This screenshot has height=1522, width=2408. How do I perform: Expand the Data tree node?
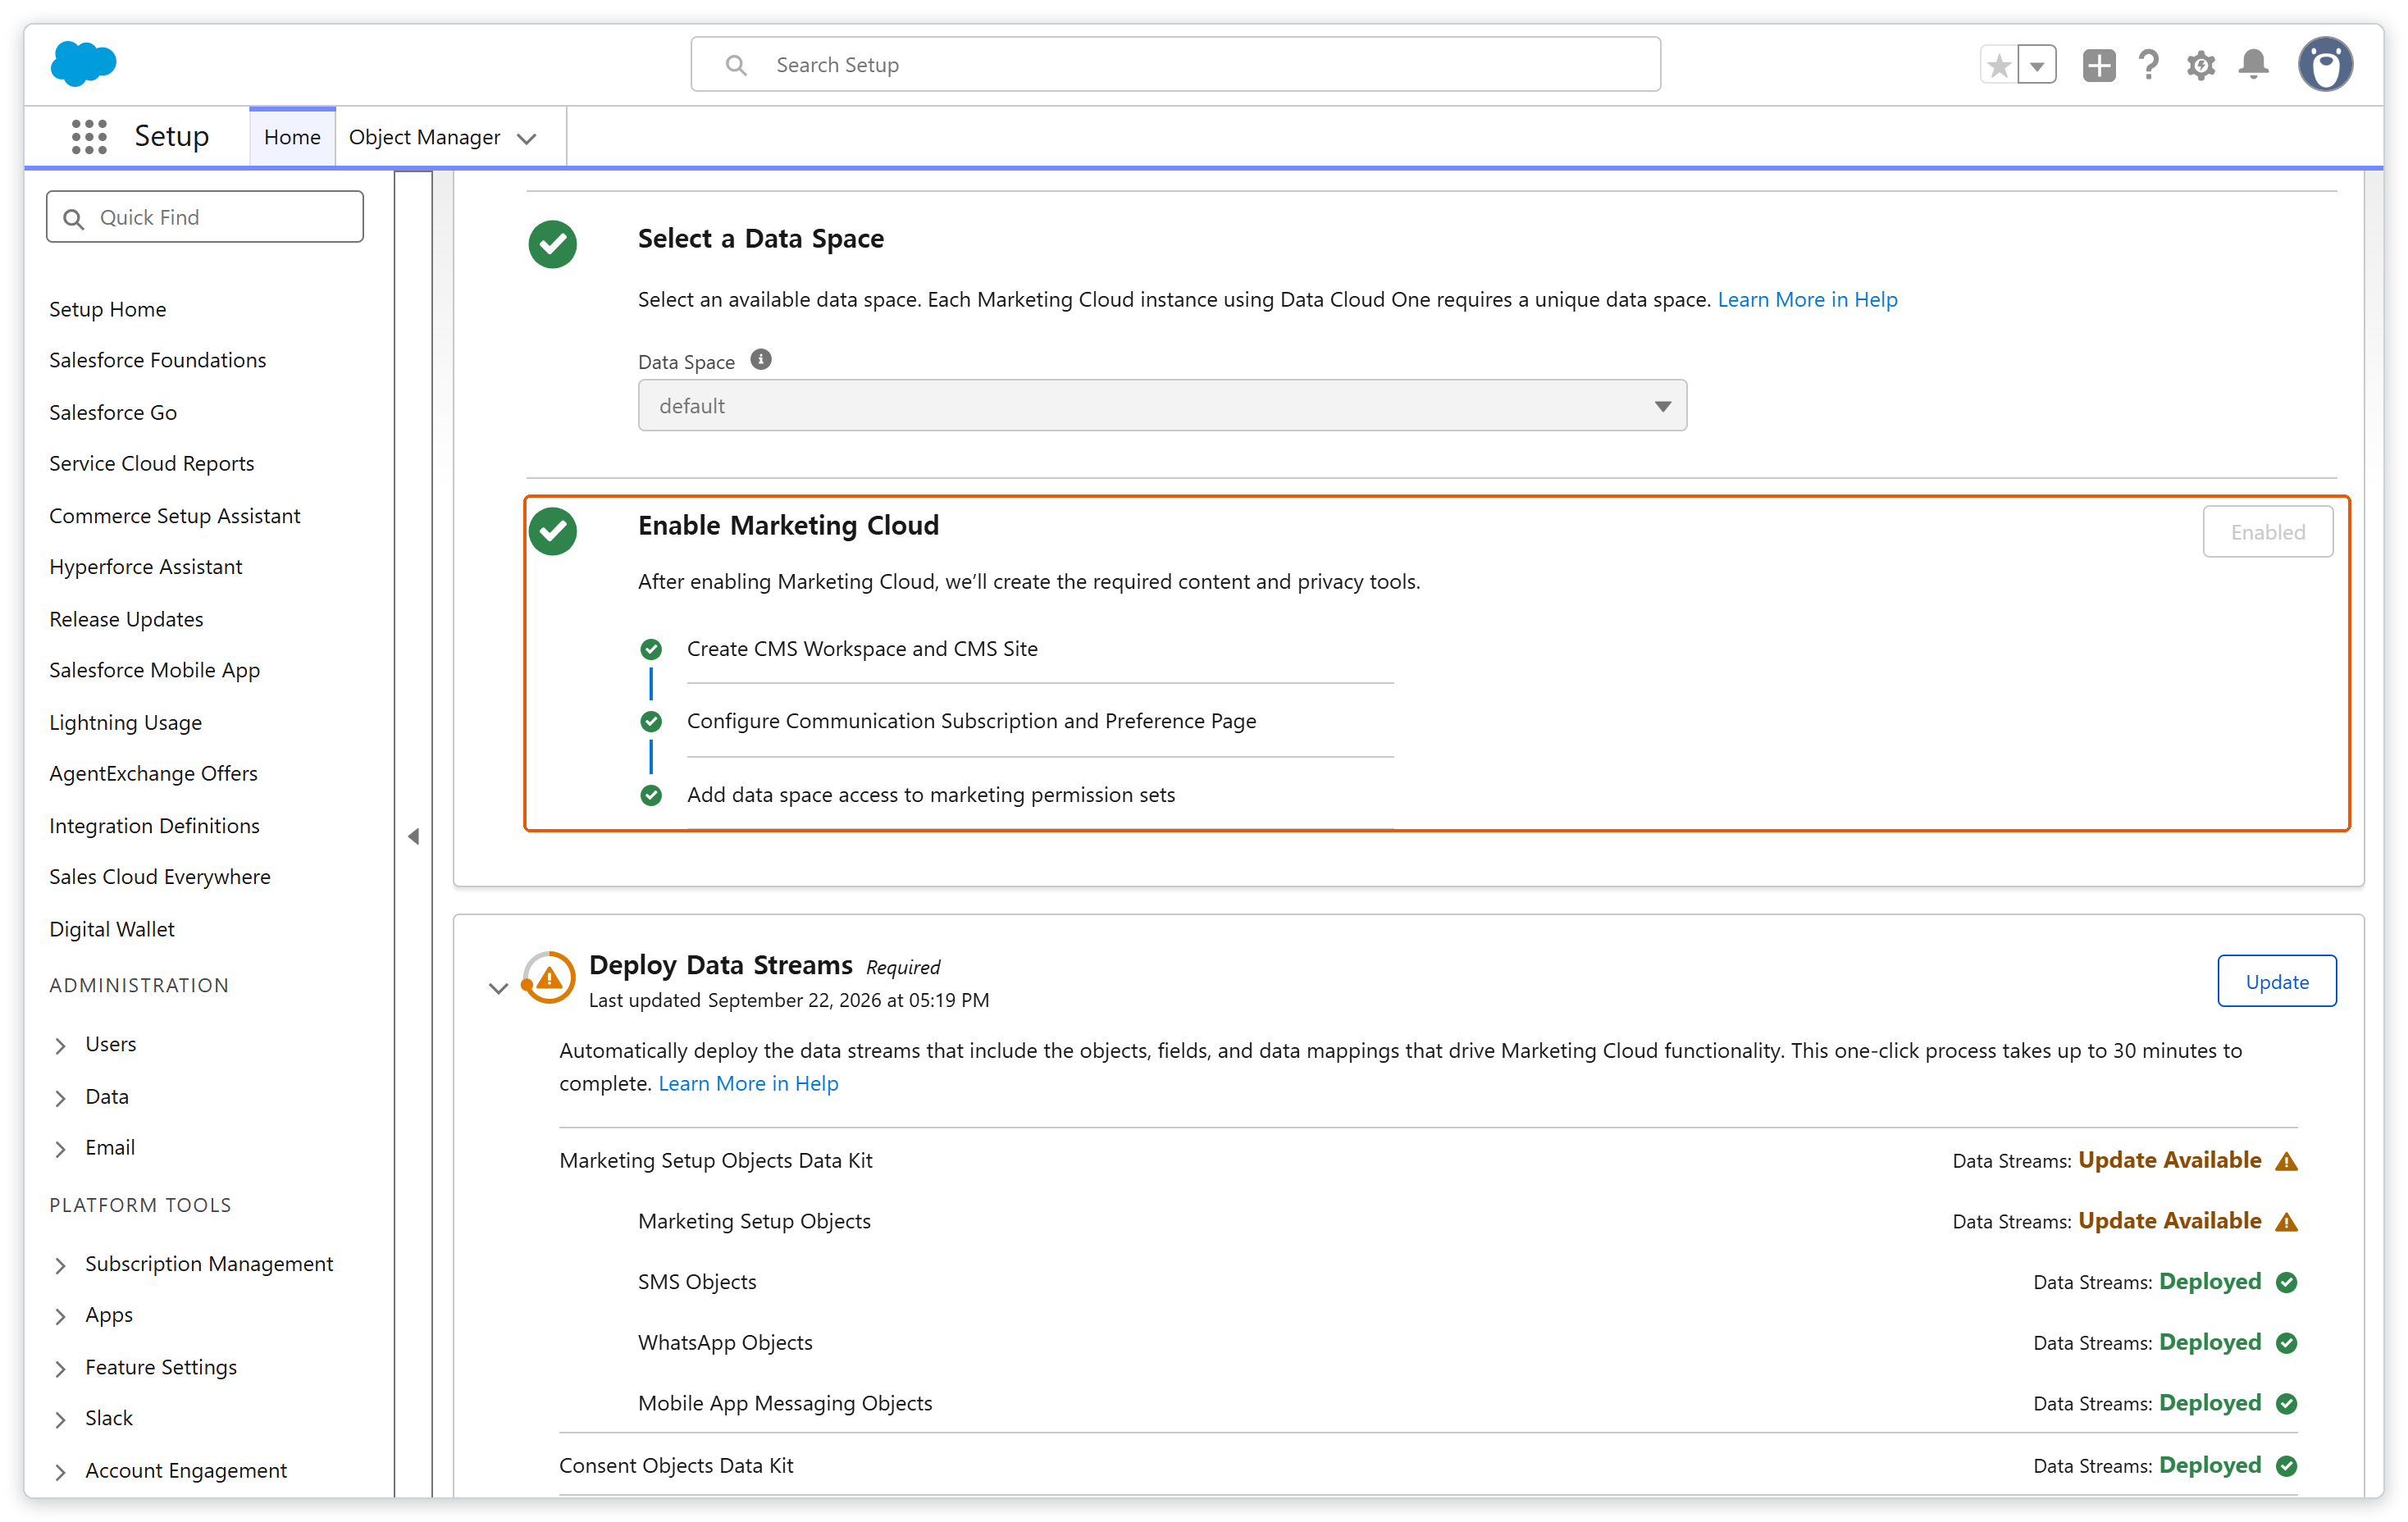pyautogui.click(x=60, y=1097)
